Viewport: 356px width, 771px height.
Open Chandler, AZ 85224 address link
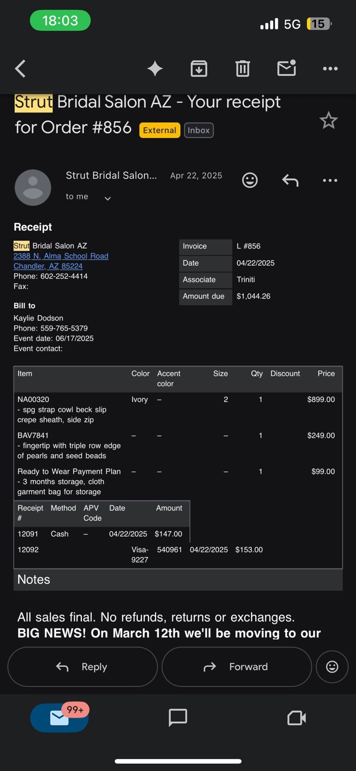pyautogui.click(x=48, y=266)
